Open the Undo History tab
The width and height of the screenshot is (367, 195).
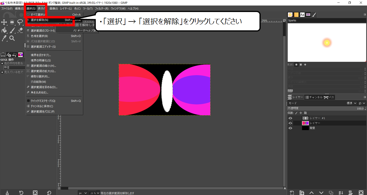pos(14,55)
